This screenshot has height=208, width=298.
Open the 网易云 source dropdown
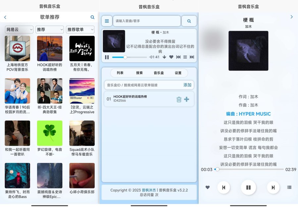pyautogui.click(x=19, y=29)
